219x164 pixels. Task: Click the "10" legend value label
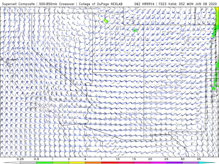click(x=118, y=159)
